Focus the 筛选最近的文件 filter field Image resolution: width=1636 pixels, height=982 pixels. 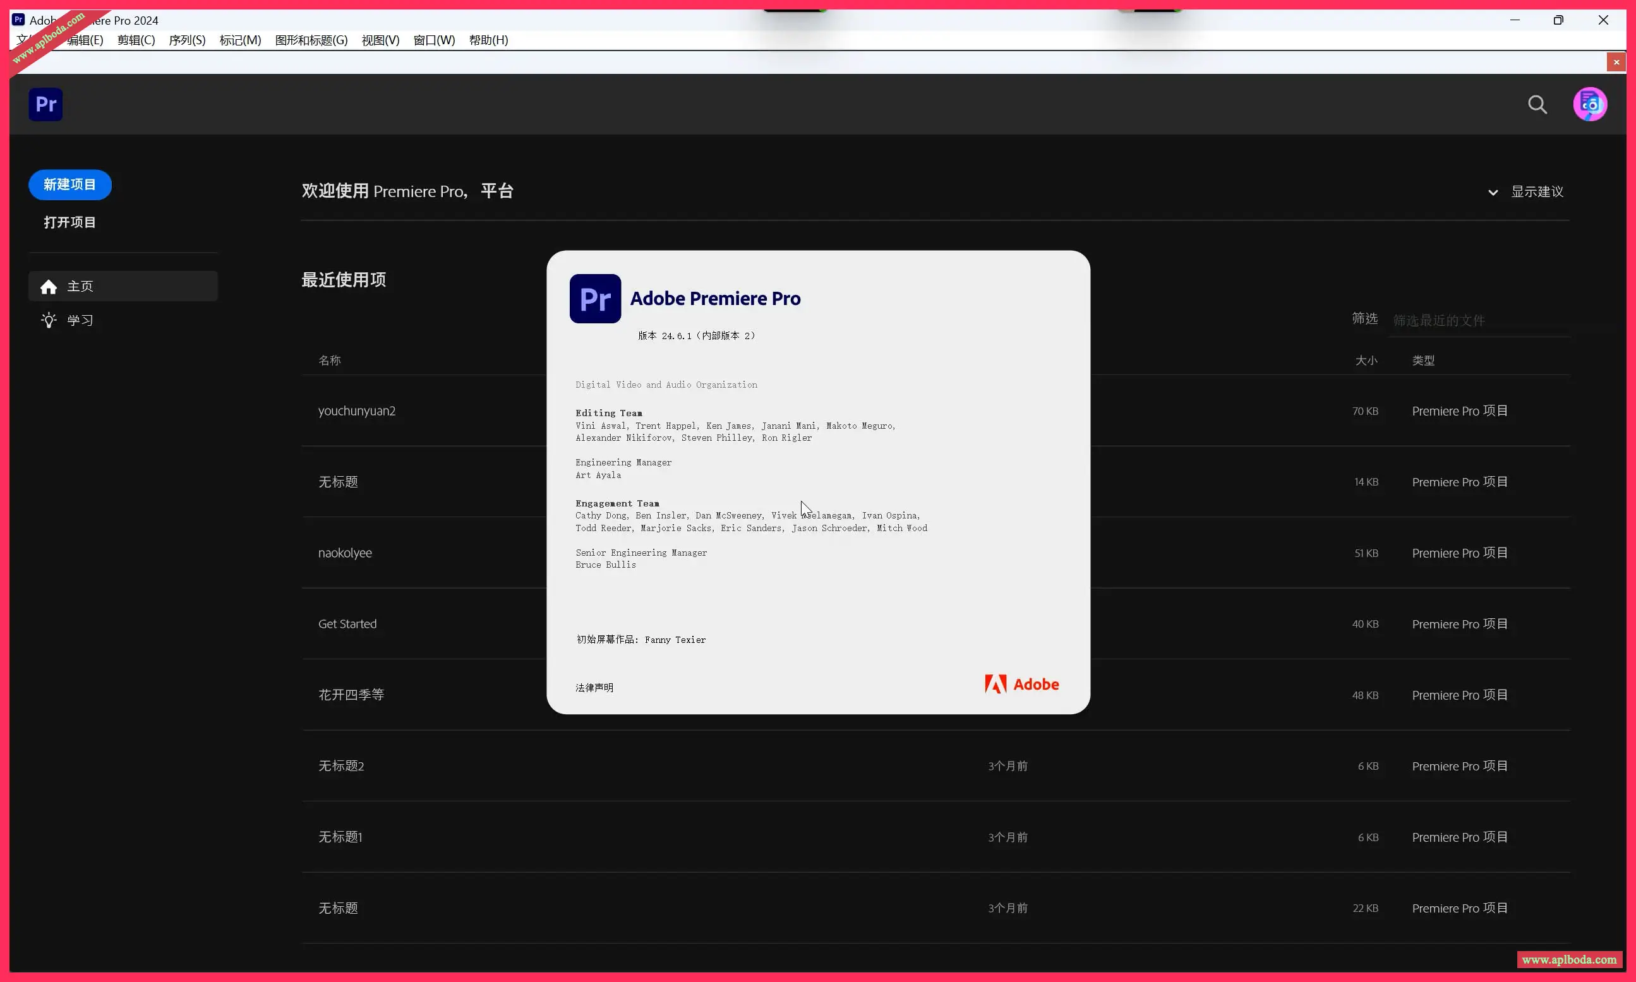coord(1479,320)
